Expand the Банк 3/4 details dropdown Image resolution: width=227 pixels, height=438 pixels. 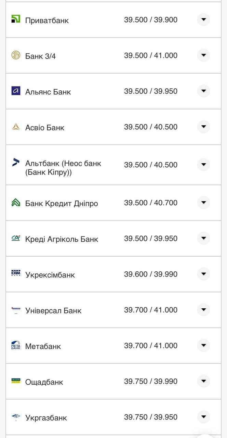tap(203, 55)
